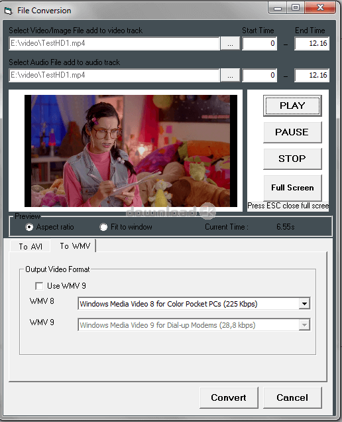Browse for an audio file with the ellipsis button
This screenshot has width=342, height=422.
pos(230,75)
